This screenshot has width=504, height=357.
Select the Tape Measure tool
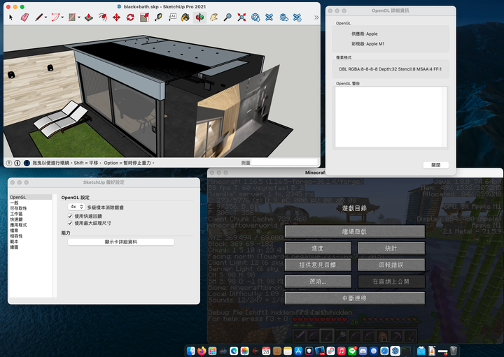pyautogui.click(x=158, y=17)
